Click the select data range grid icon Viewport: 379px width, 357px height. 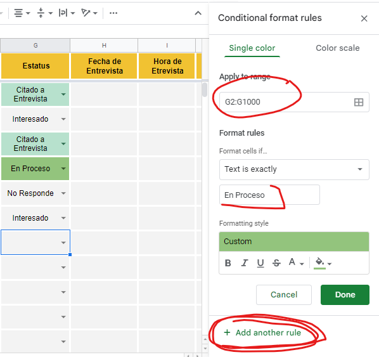point(359,102)
